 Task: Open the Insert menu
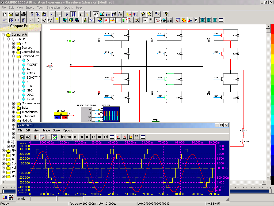click(x=30, y=8)
